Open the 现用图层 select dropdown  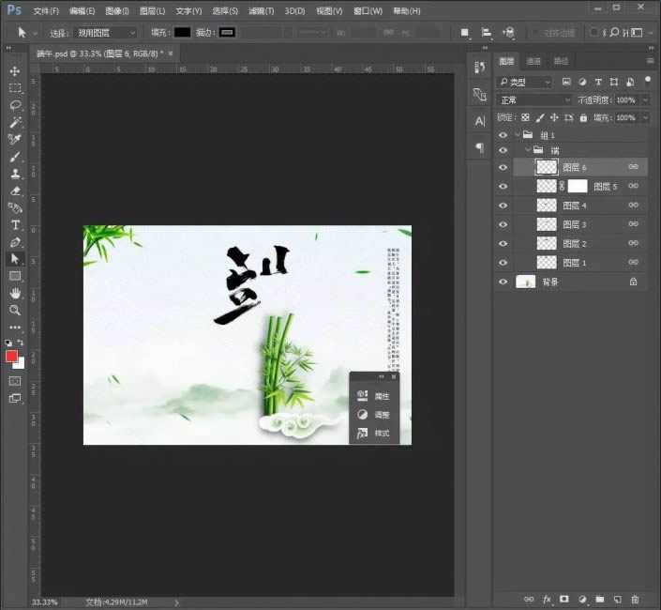106,33
